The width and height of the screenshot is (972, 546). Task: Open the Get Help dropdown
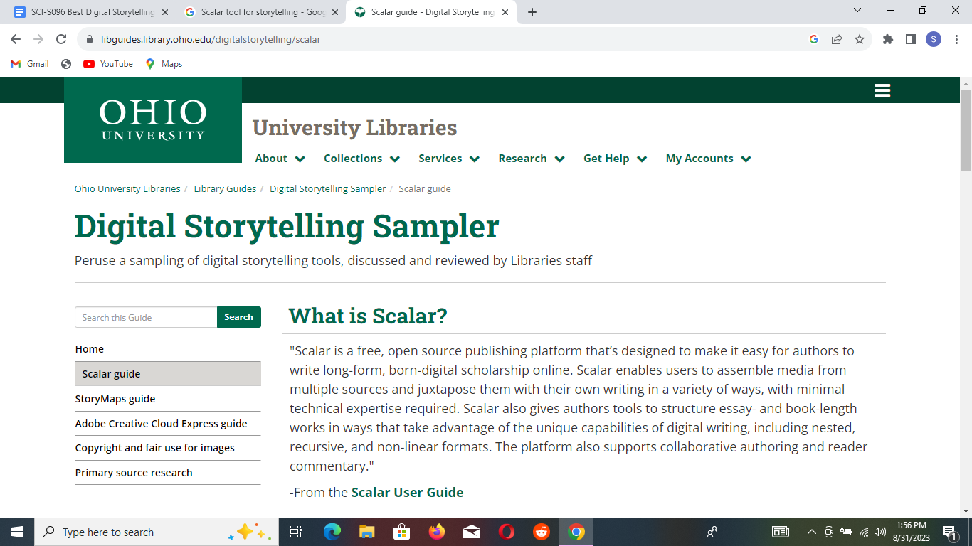615,158
